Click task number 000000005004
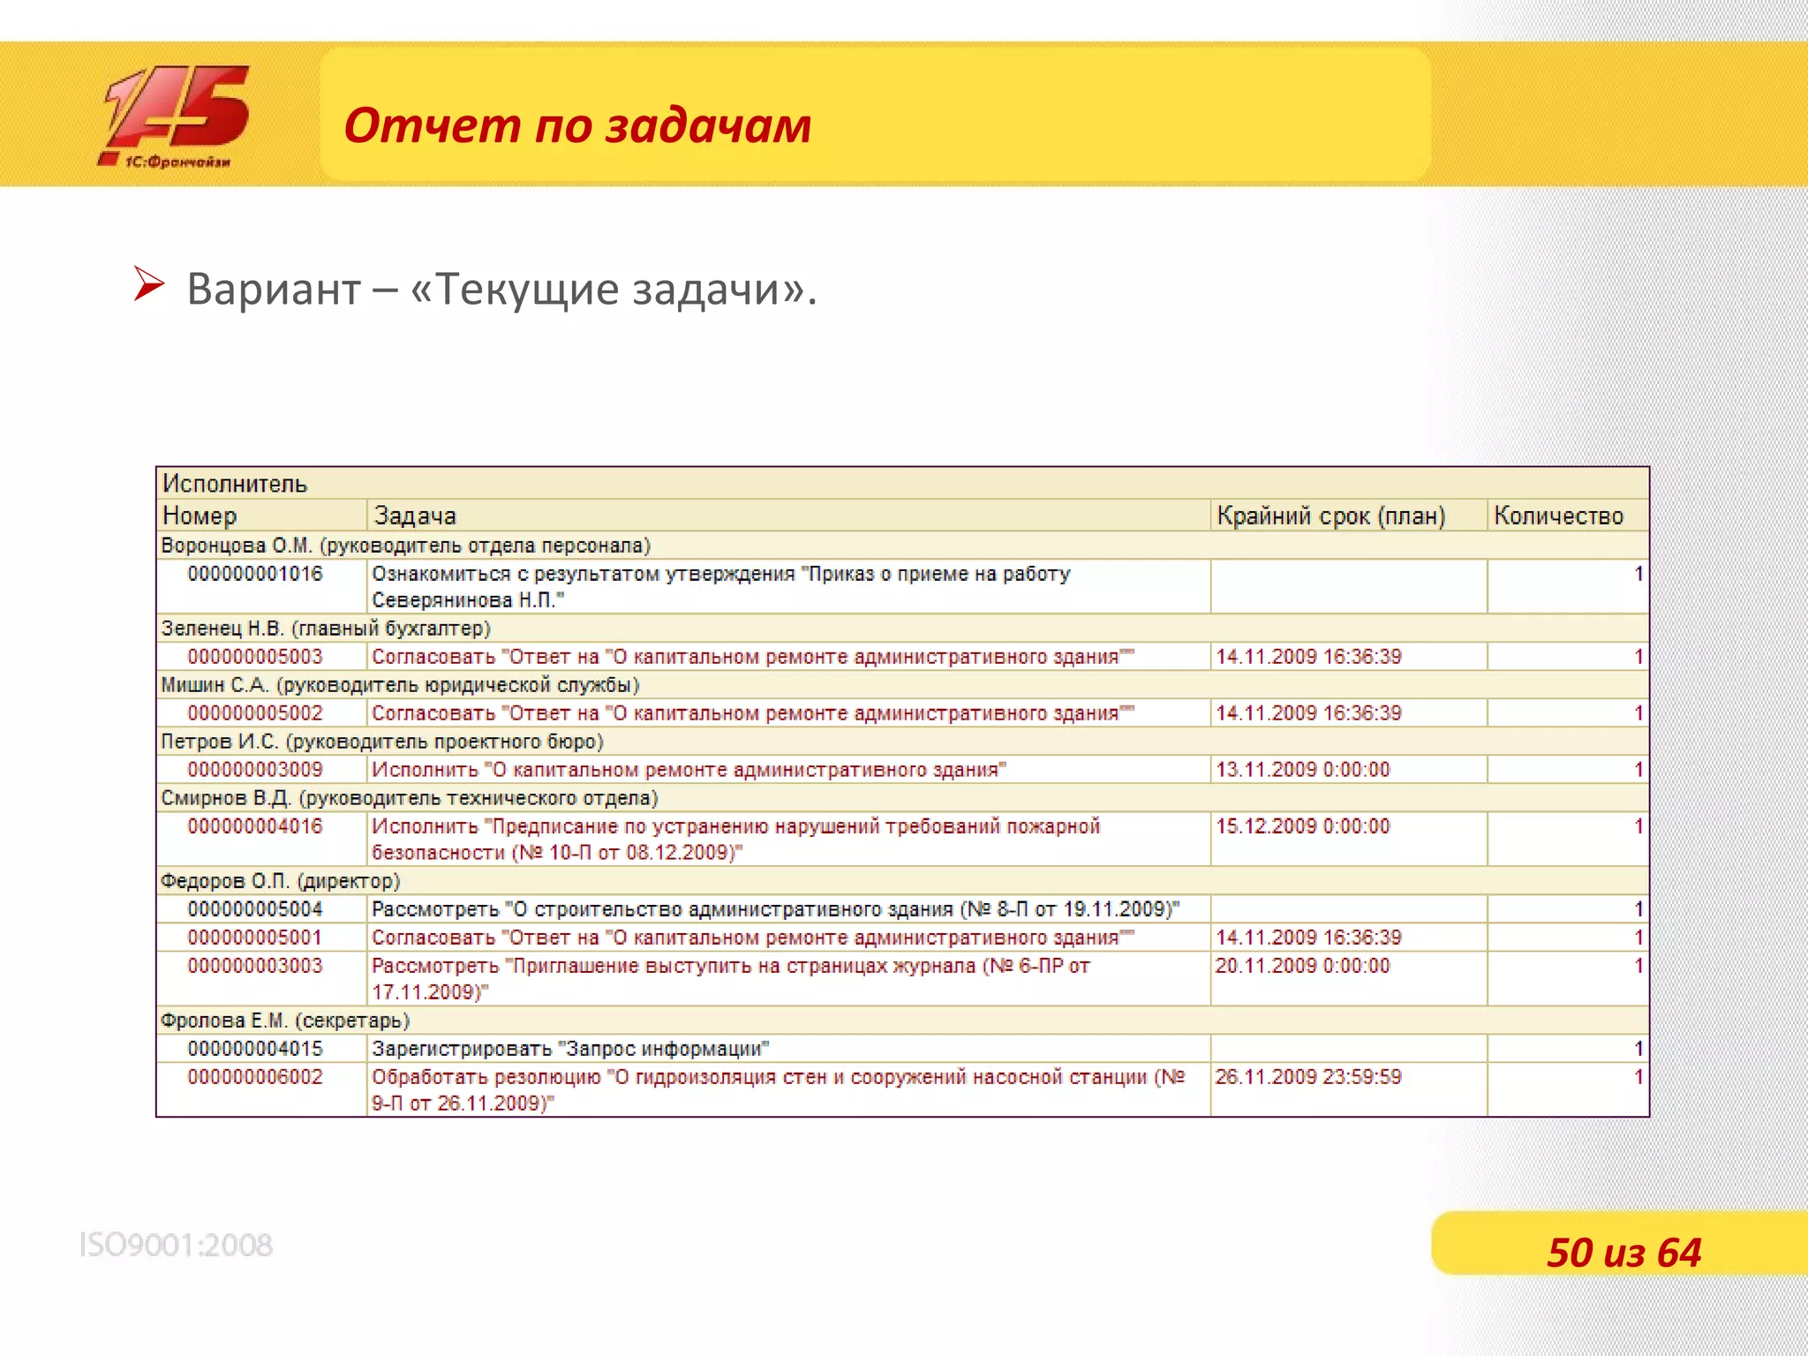1808x1356 pixels. pyautogui.click(x=255, y=909)
